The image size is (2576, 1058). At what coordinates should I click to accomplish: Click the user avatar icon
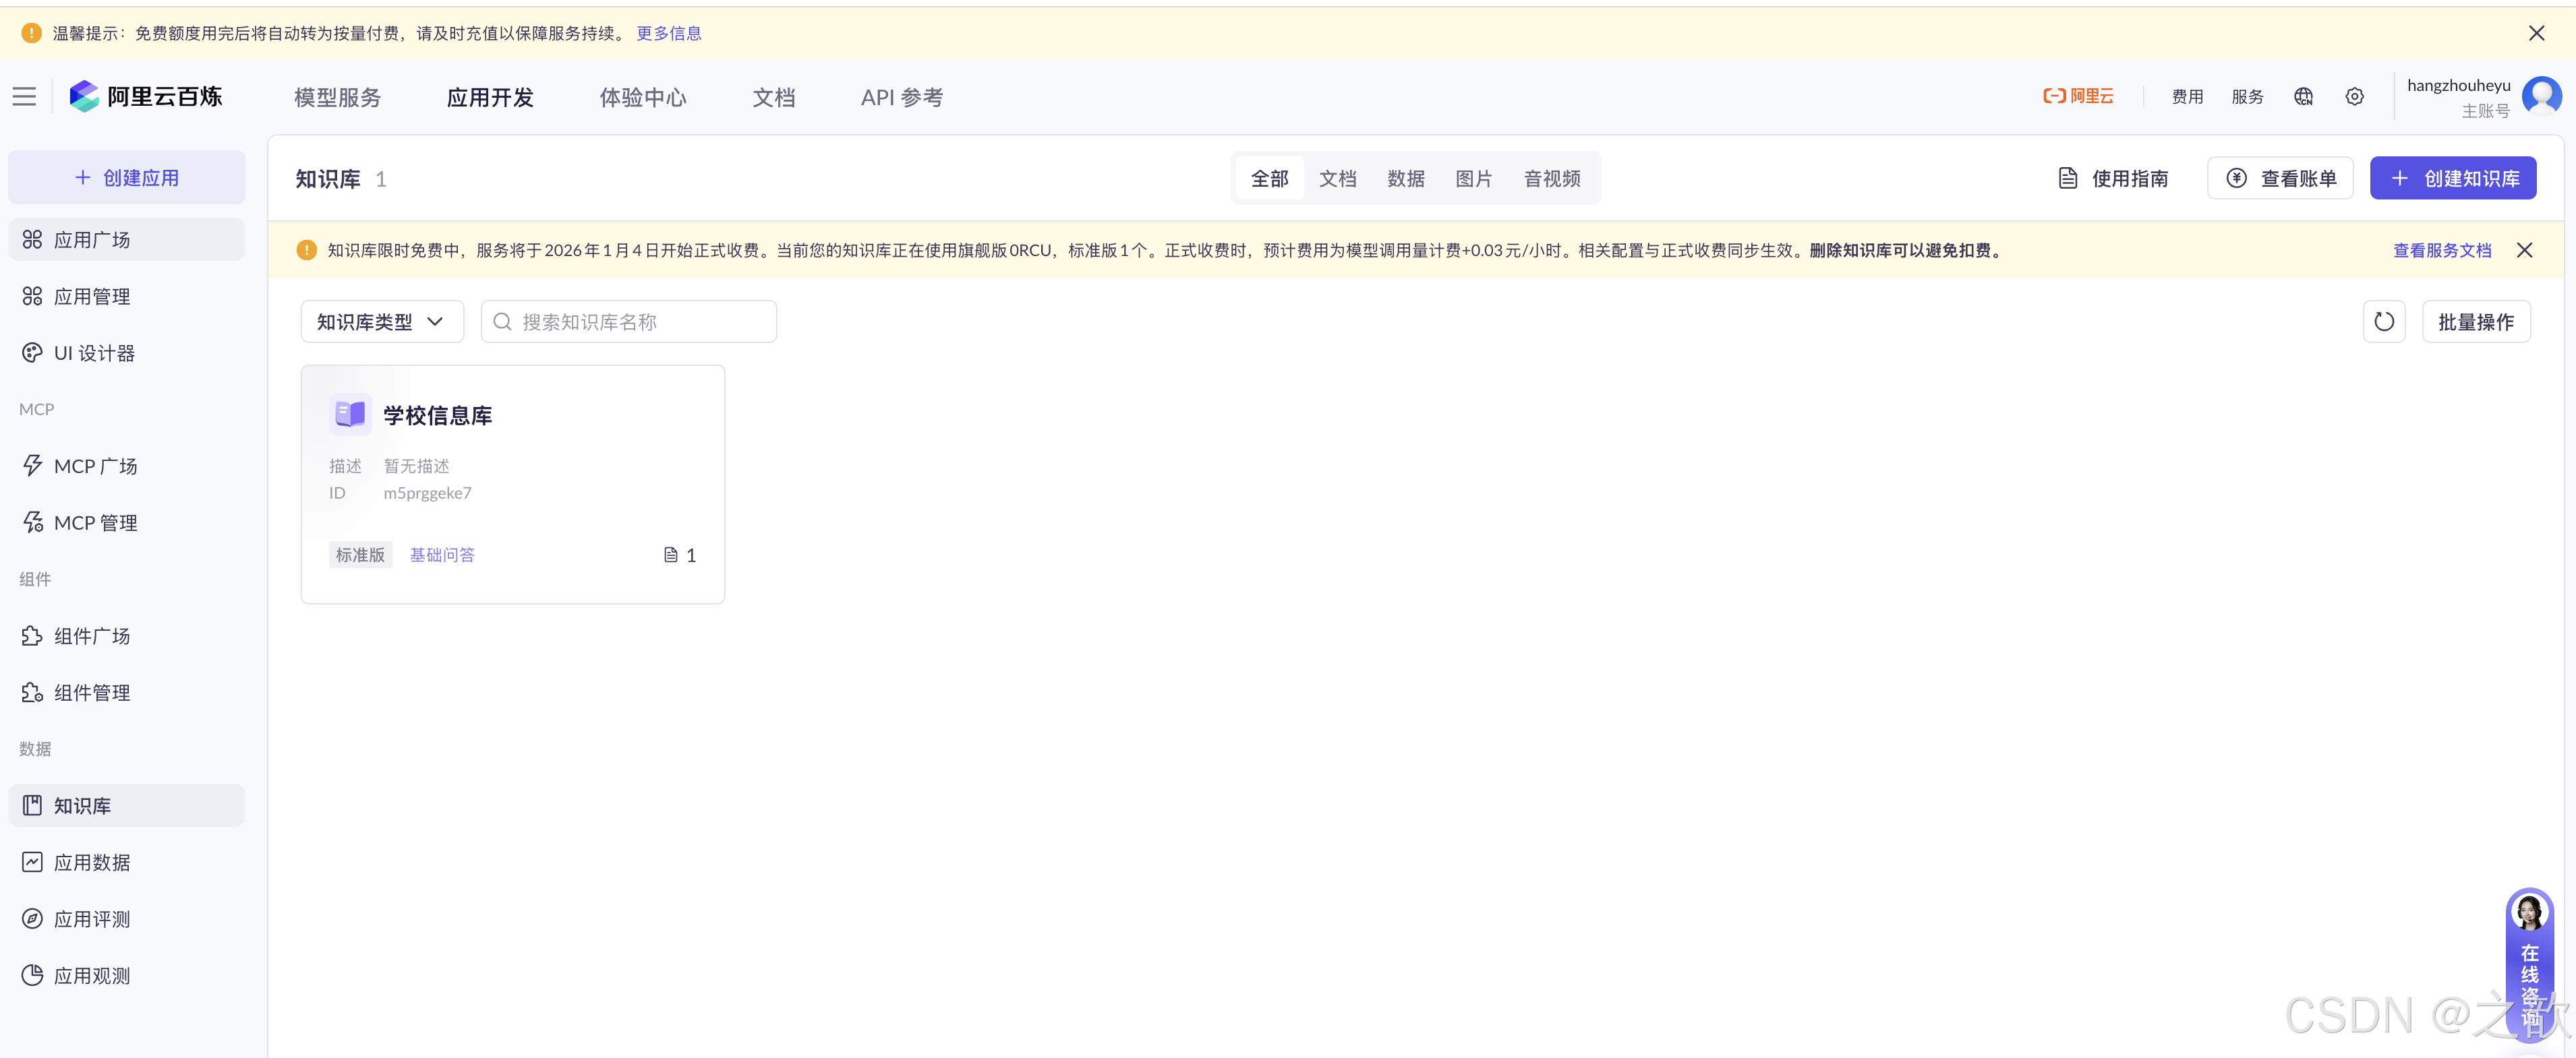pos(2540,97)
